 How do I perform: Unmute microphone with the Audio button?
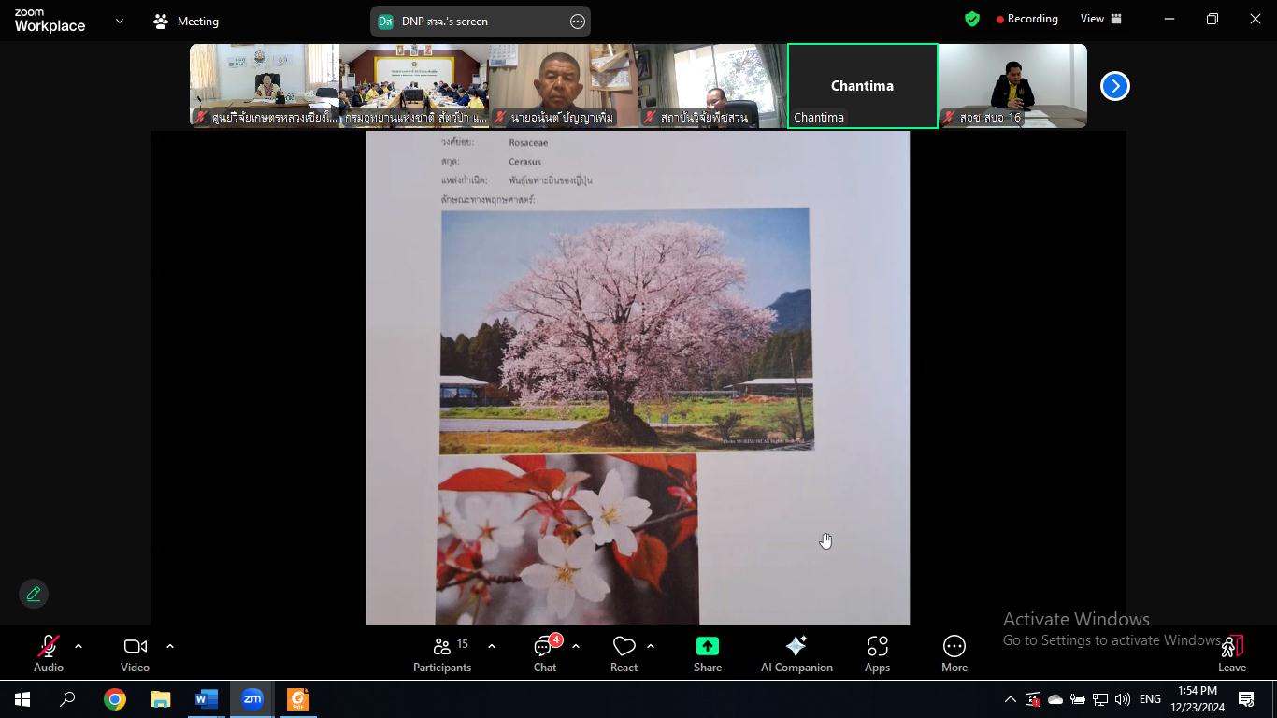click(49, 653)
